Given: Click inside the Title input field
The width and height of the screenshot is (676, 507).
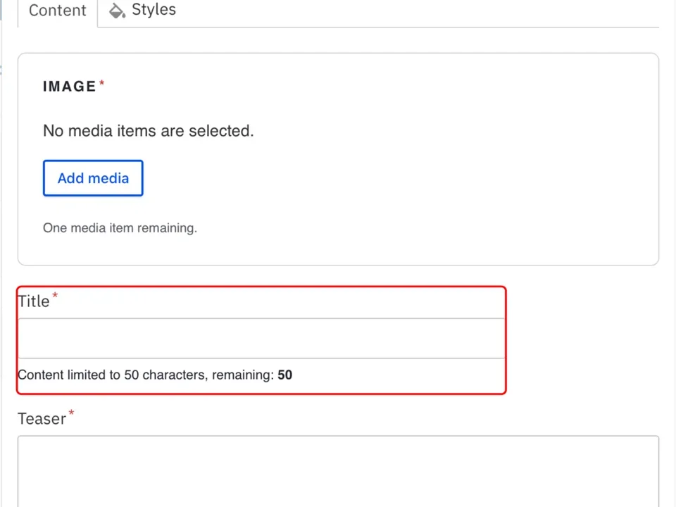Looking at the screenshot, I should [261, 338].
